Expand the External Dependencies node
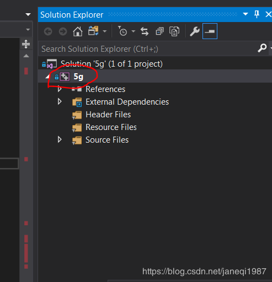 (60, 101)
